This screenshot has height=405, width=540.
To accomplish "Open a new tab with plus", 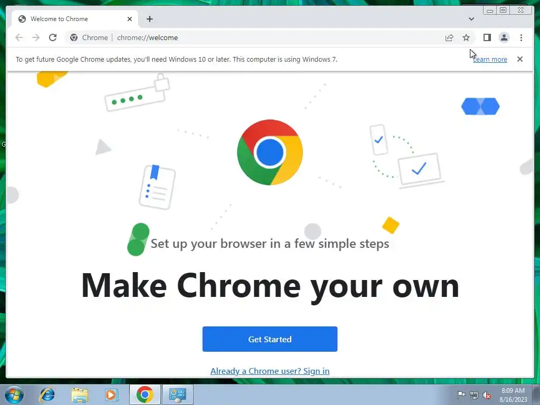I will [x=149, y=19].
